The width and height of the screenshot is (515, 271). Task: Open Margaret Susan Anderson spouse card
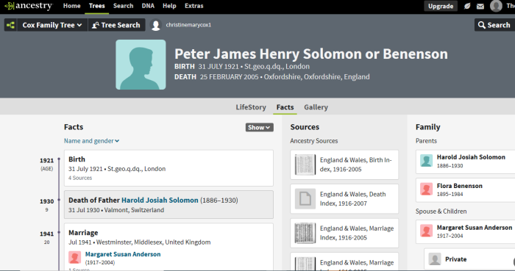(x=465, y=231)
